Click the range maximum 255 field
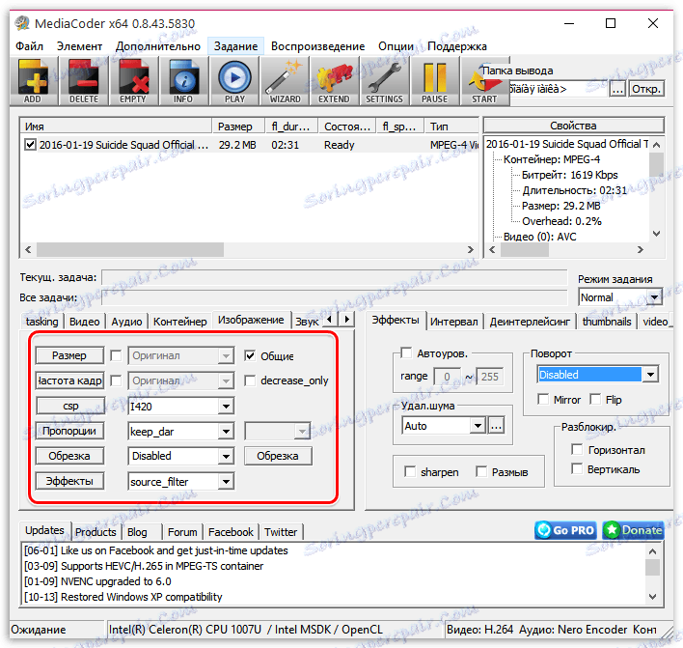The image size is (683, 648). pos(490,377)
